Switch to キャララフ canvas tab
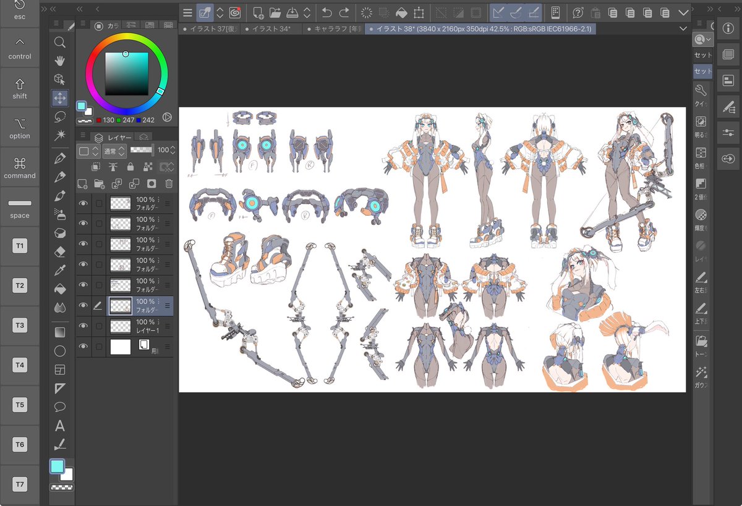This screenshot has width=742, height=506. (335, 28)
